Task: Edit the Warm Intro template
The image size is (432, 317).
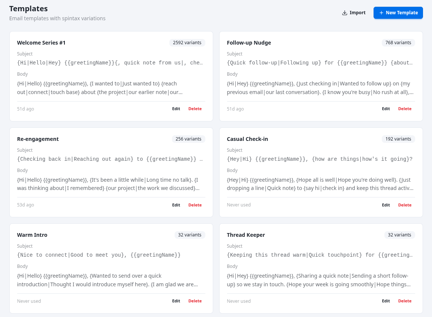Action: click(x=176, y=301)
